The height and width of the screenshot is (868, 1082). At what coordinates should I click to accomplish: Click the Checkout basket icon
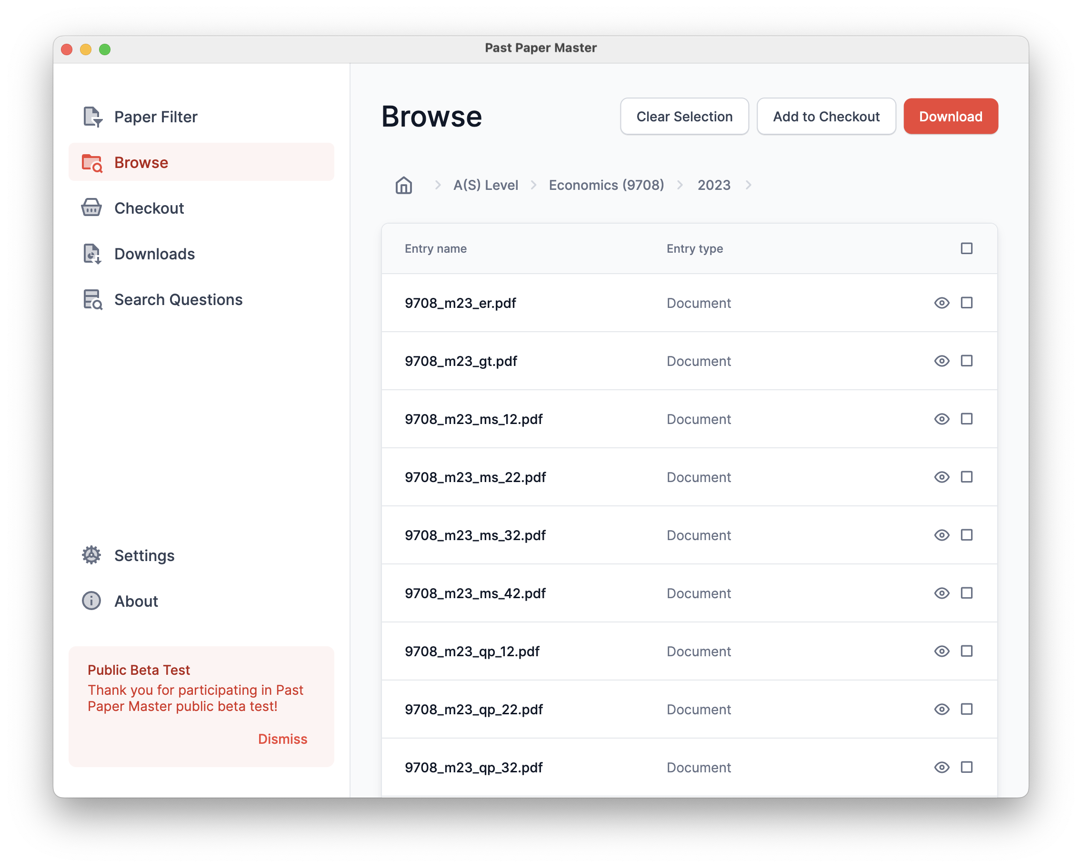(x=91, y=207)
